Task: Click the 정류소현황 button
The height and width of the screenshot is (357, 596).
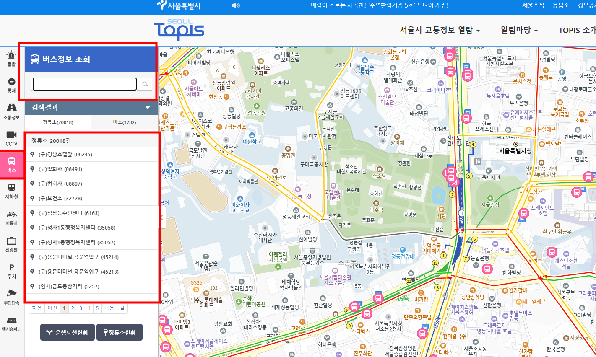Action: [120, 332]
